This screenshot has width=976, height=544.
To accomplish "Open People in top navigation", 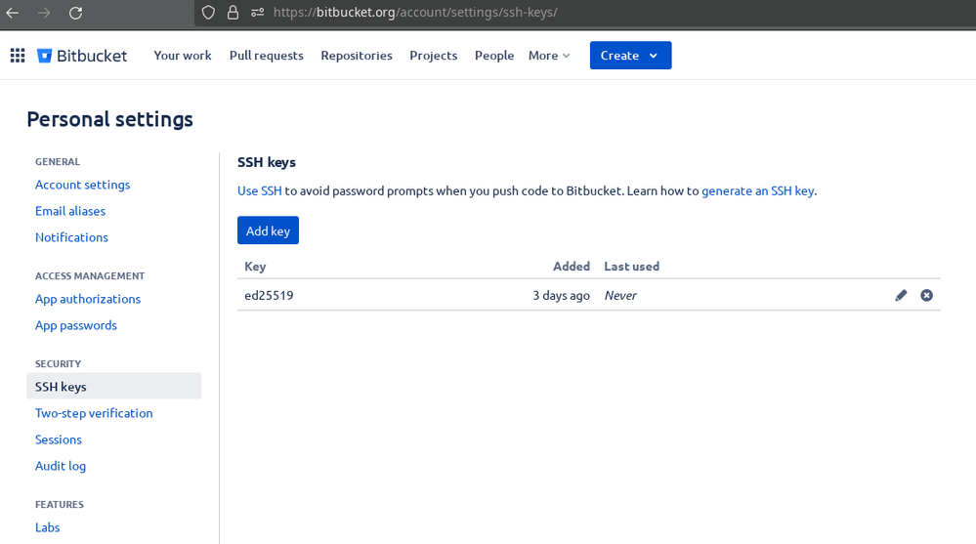I will (x=494, y=56).
